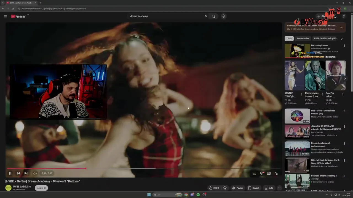This screenshot has width=353, height=198.
Task: Open the "Scott'ın paketi" short
Action: tap(336, 75)
